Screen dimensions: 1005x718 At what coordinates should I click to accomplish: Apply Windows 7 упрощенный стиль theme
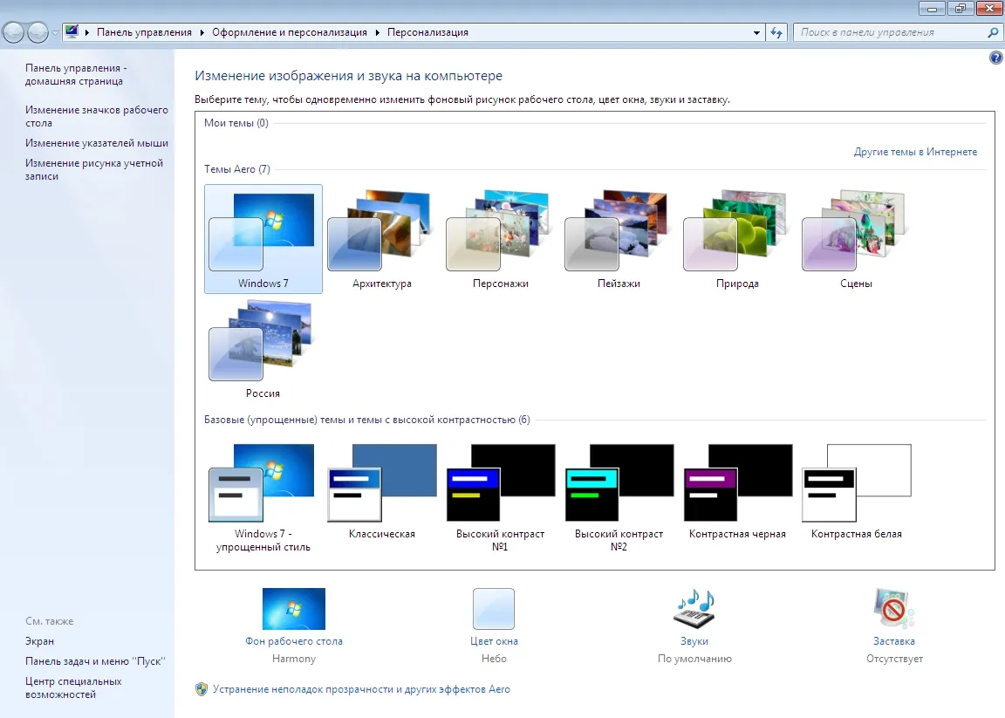coord(263,498)
